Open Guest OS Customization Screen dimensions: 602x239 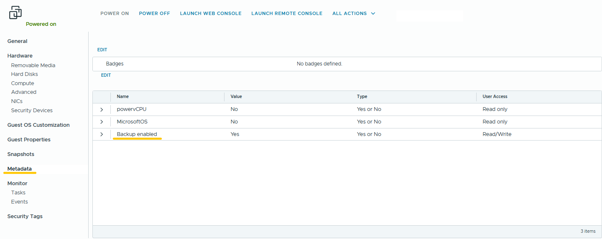tap(38, 125)
